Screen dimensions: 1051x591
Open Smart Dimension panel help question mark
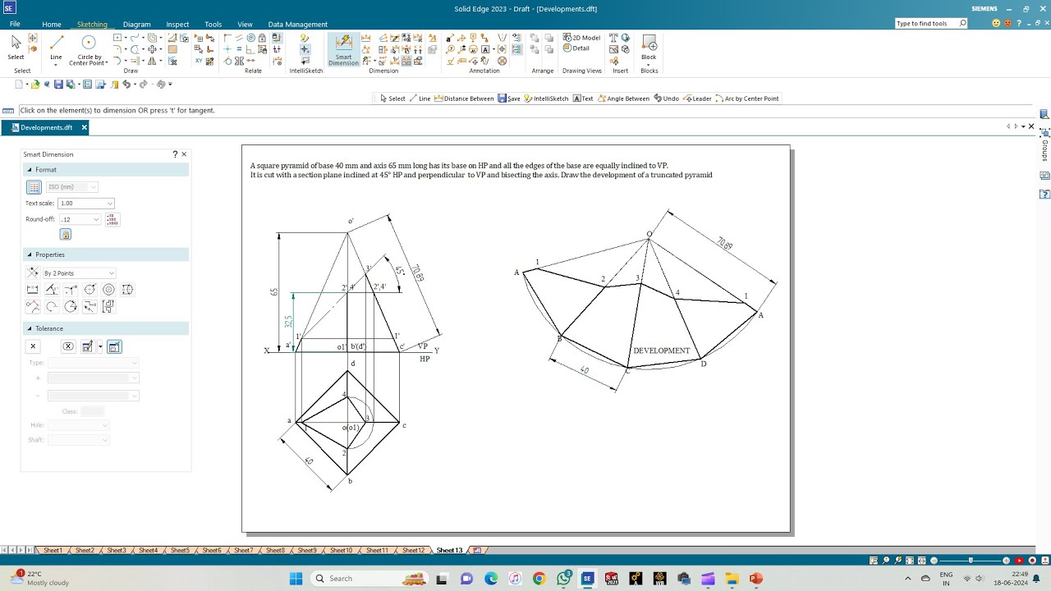coord(175,154)
